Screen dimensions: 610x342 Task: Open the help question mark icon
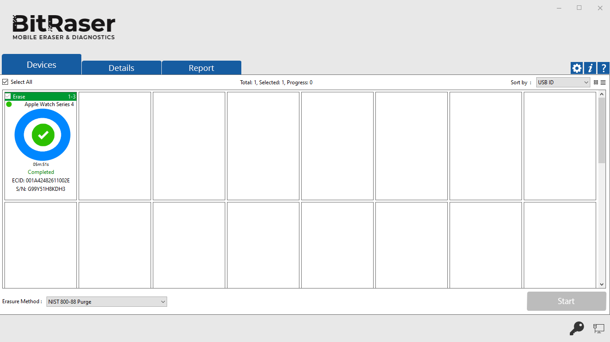tap(603, 68)
